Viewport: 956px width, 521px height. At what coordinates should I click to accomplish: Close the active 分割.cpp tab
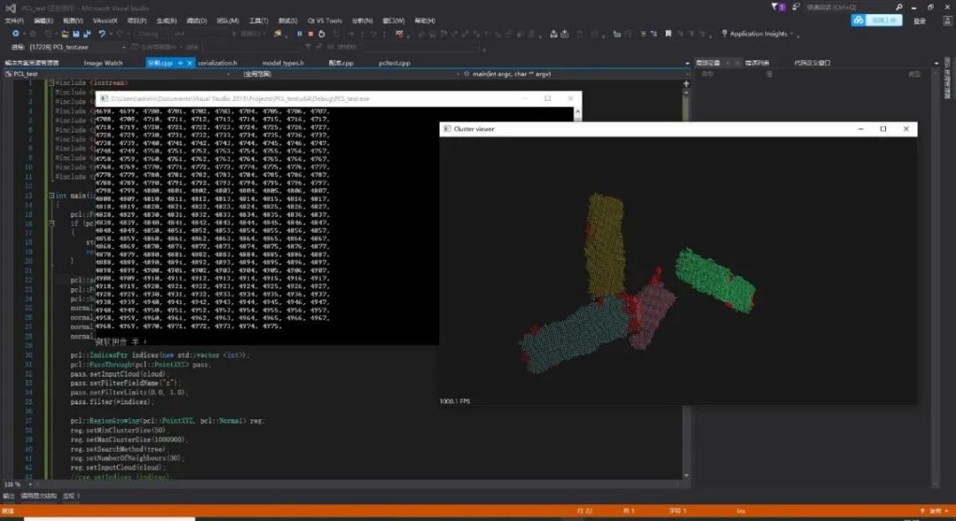pyautogui.click(x=189, y=63)
